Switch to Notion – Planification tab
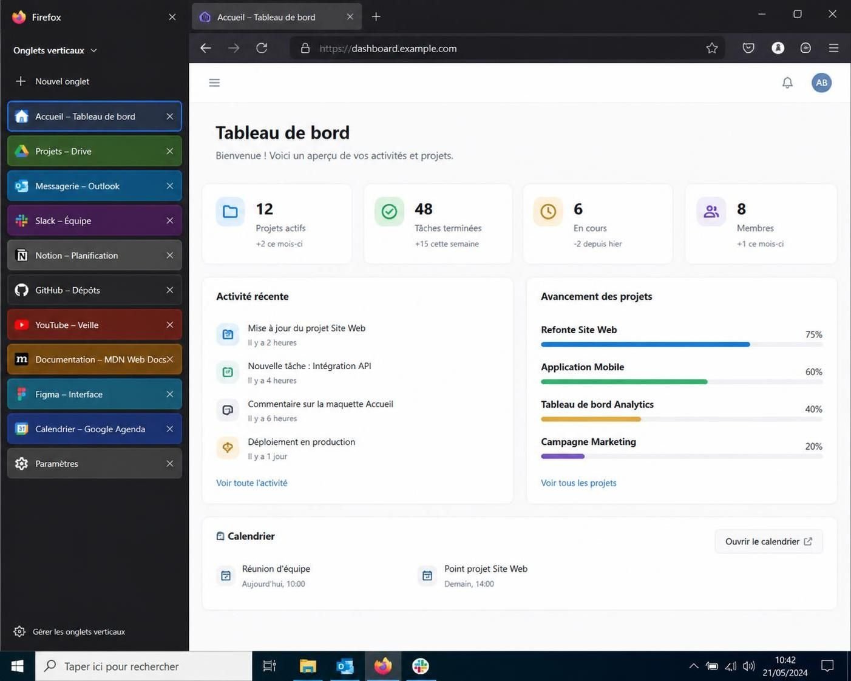 point(95,256)
